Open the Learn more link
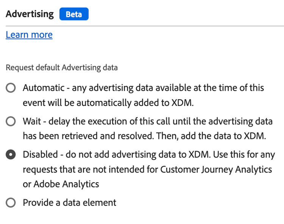Image resolution: width=284 pixels, height=224 pixels. 29,35
